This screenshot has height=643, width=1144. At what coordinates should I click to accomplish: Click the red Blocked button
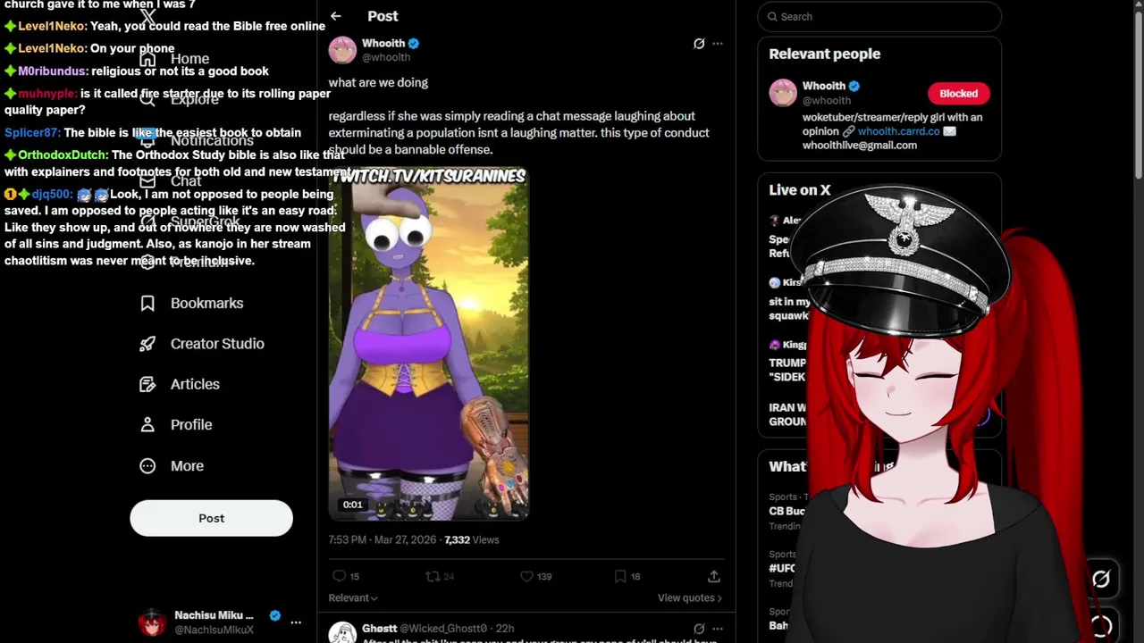pos(958,94)
